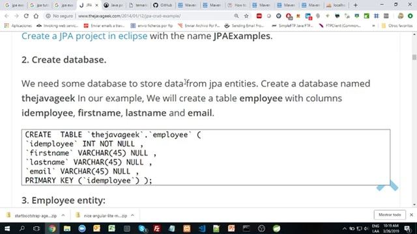Viewport: 417px width, 234px height.
Task: Open the volume control in system tray
Action: [x=366, y=228]
